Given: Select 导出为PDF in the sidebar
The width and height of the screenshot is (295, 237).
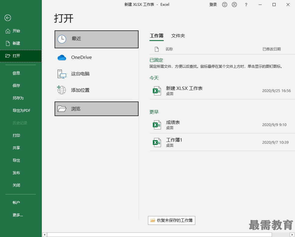Looking at the screenshot, I should tap(22, 111).
